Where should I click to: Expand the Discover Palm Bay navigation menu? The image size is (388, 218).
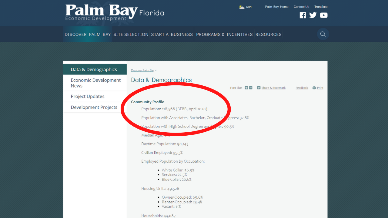(x=87, y=34)
